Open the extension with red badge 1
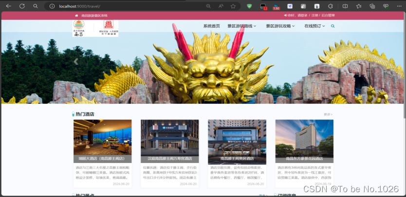 tap(263, 7)
